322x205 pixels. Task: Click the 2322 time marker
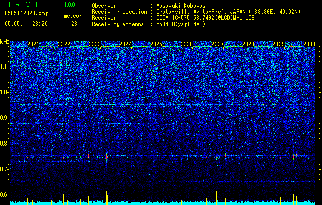(64, 44)
